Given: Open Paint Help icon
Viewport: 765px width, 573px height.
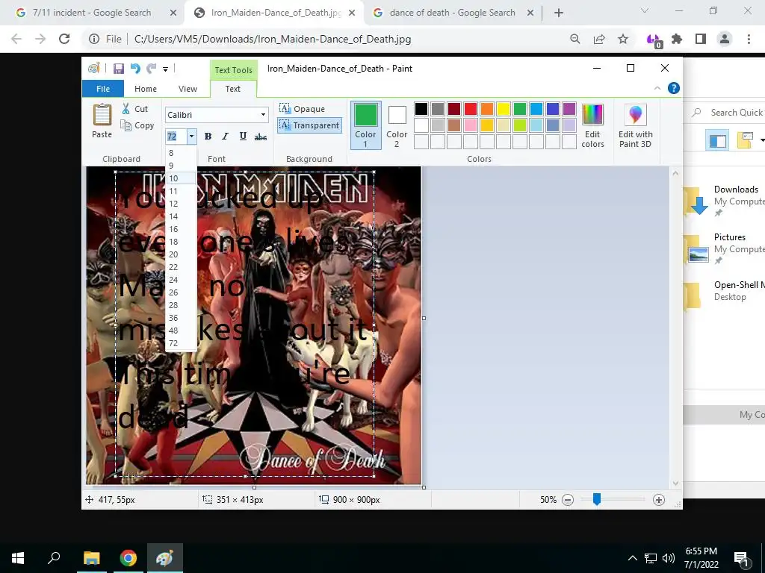Looking at the screenshot, I should pos(674,88).
